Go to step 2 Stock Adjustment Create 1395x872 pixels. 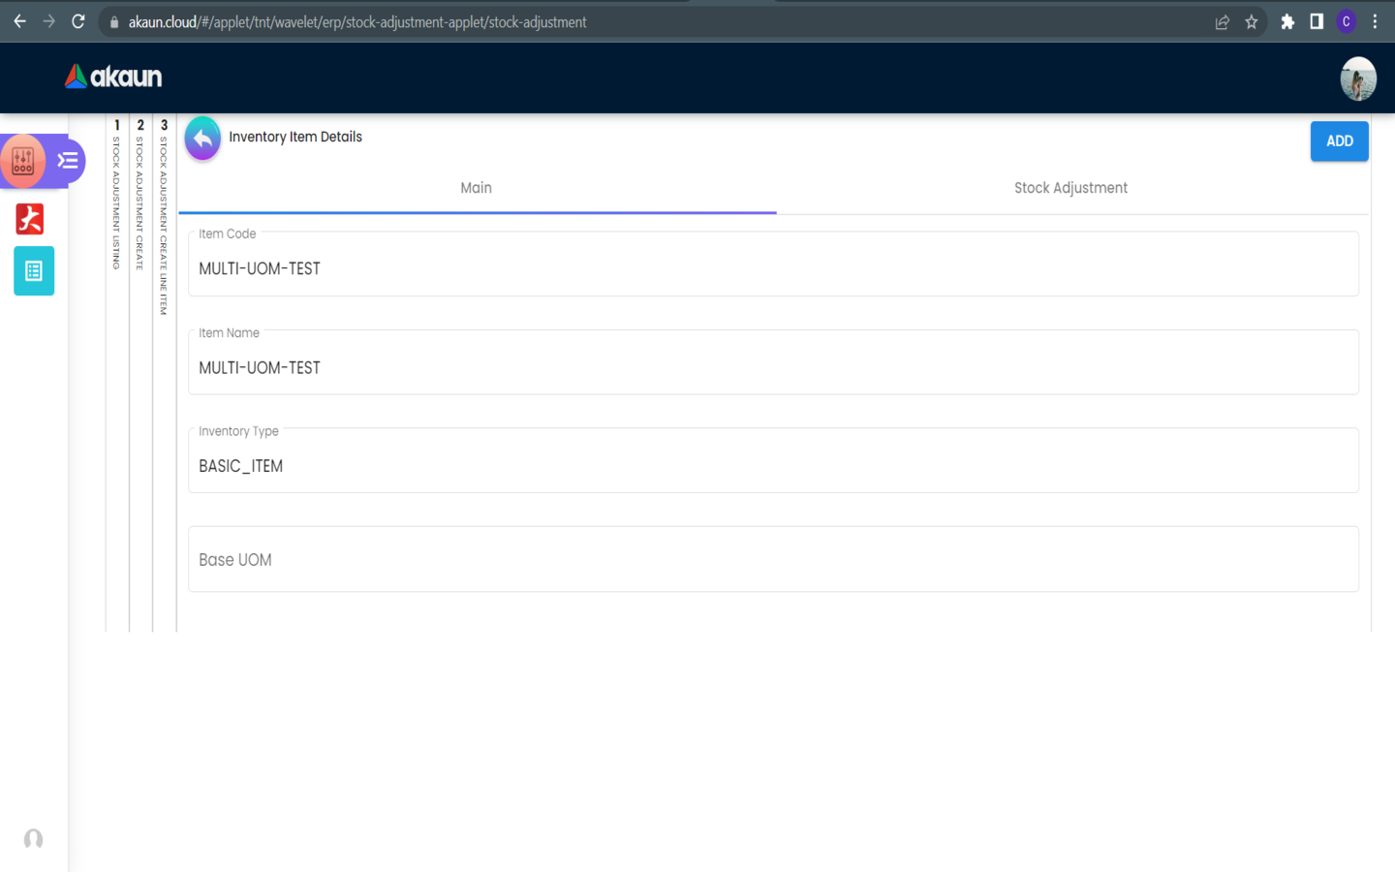pos(140,194)
